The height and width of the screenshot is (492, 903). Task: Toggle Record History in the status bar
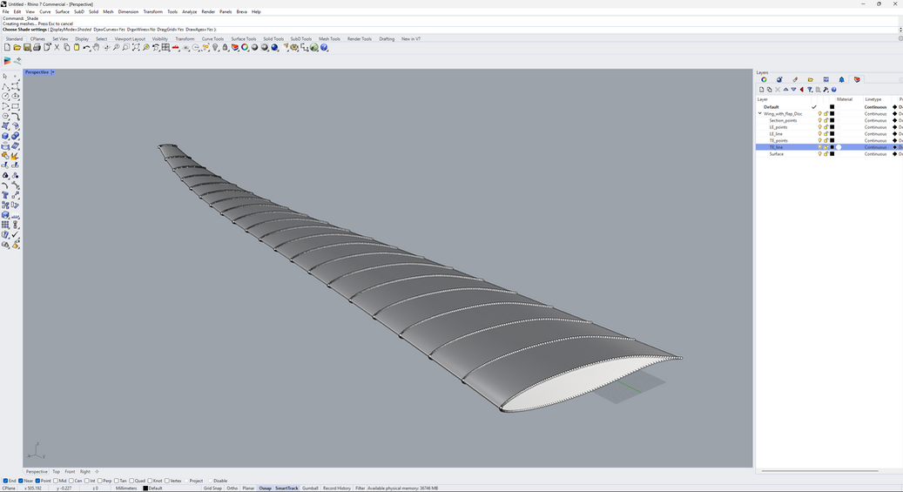(337, 488)
